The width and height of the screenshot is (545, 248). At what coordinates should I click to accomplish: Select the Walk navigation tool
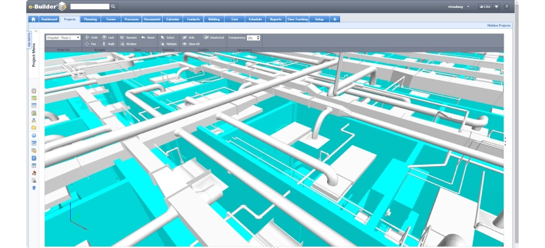[x=108, y=44]
